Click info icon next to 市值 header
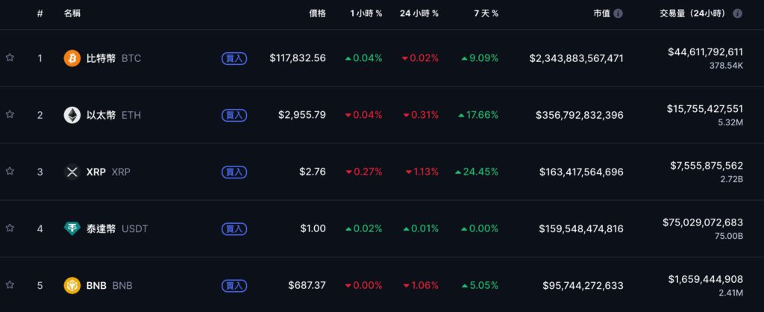This screenshot has height=312, width=764. pyautogui.click(x=618, y=13)
